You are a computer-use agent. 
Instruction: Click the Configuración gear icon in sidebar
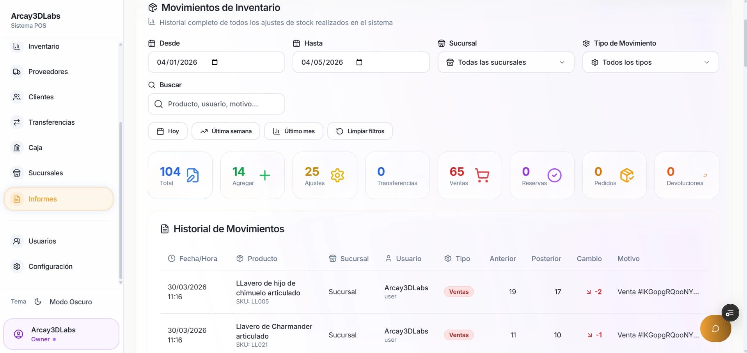point(17,267)
